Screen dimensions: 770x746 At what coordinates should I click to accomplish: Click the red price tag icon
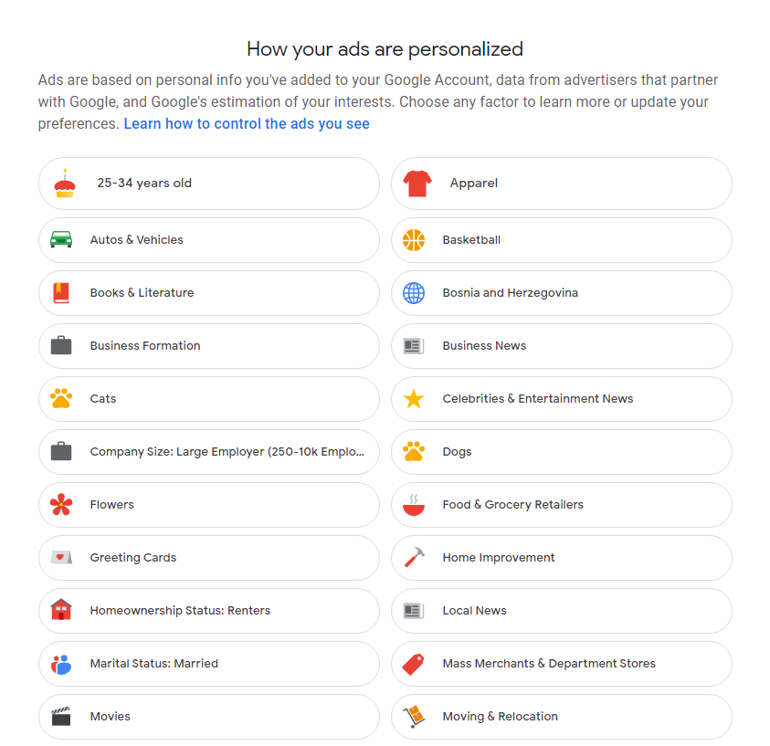[414, 664]
